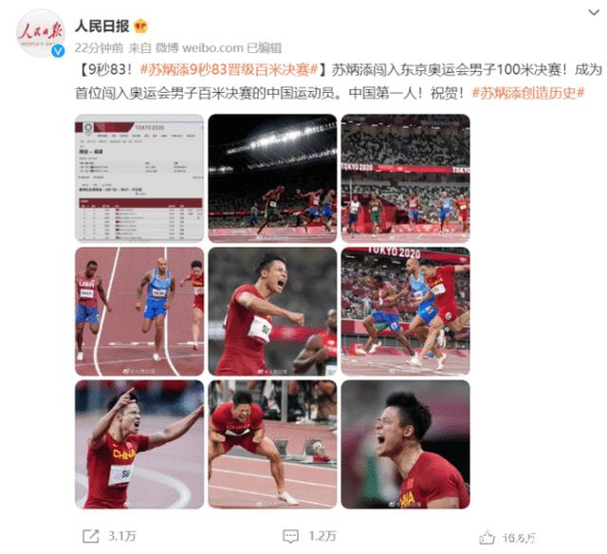The height and width of the screenshot is (554, 607).
Task: Expand the post options chevron
Action: point(594,12)
